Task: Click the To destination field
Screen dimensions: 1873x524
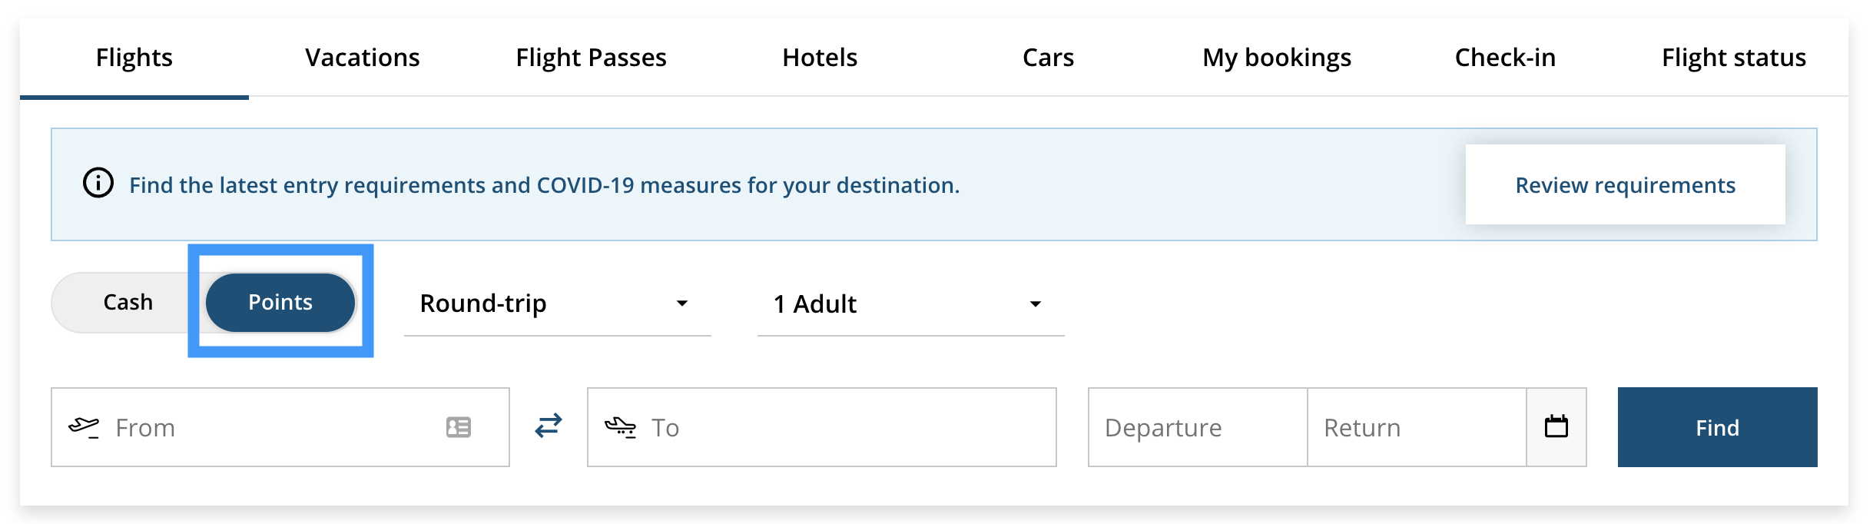Action: (x=822, y=427)
